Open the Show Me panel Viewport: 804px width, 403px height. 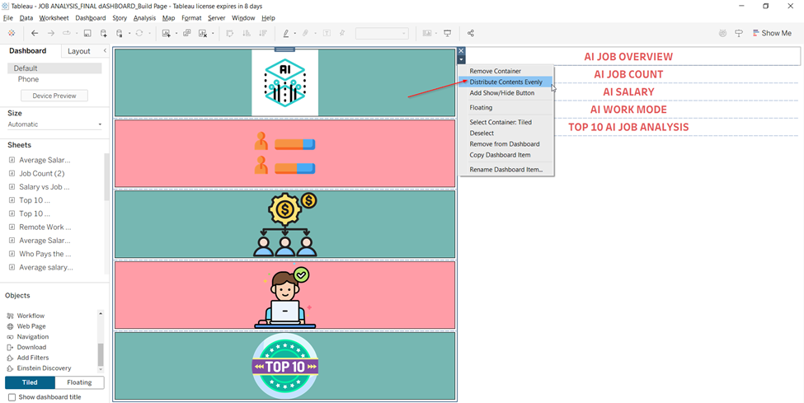[772, 33]
